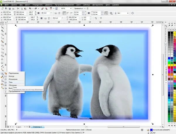Choose Перетекание (Blend) from flyout
The height and width of the screenshot is (134, 176).
(x=14, y=73)
